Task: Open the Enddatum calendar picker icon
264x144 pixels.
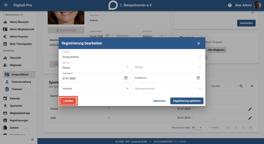Action: (x=198, y=78)
